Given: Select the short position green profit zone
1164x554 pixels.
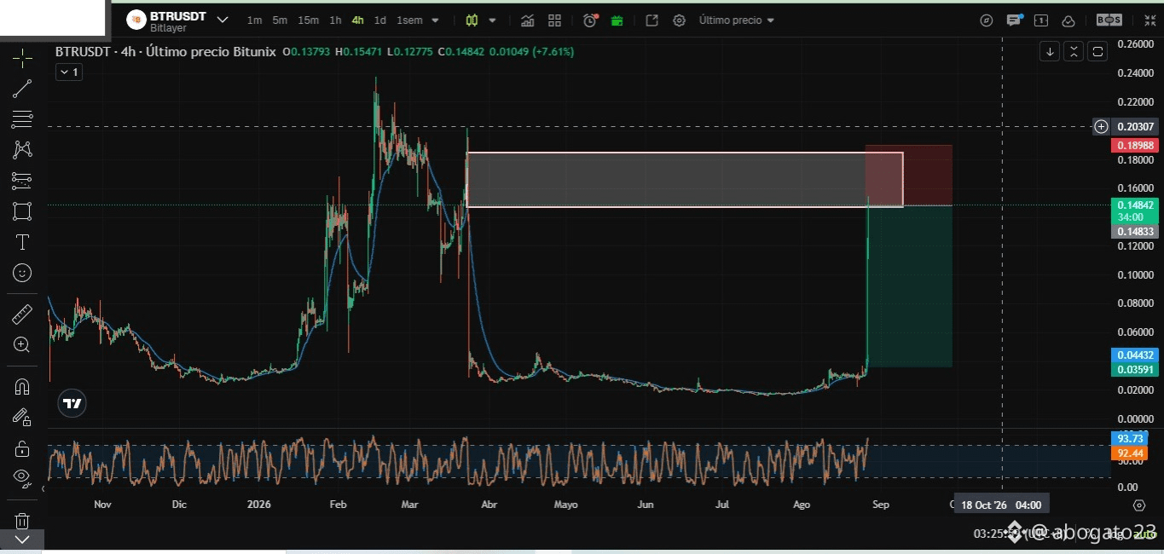Looking at the screenshot, I should coord(909,286).
